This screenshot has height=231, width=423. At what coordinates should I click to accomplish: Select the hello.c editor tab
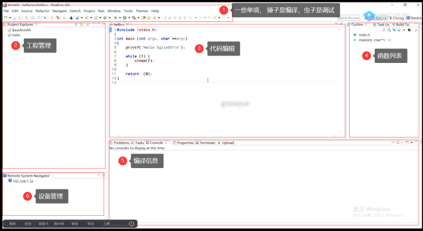(x=119, y=24)
